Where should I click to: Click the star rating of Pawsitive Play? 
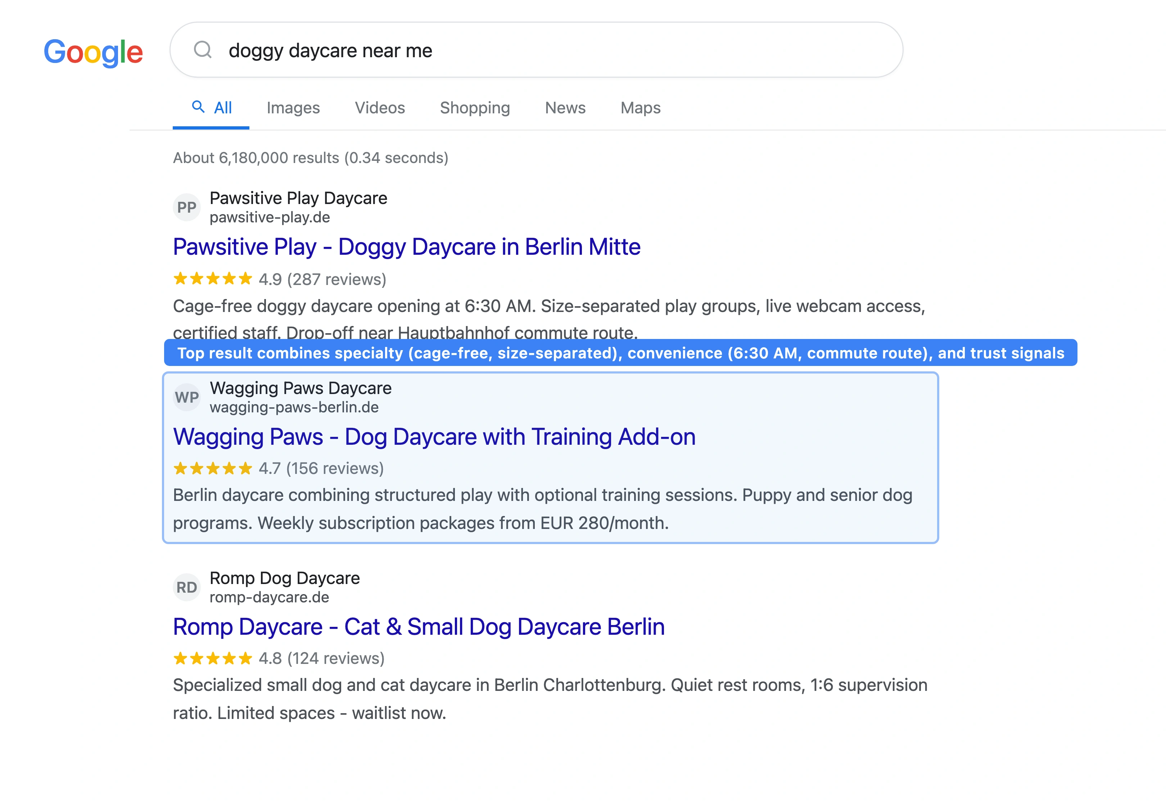212,279
